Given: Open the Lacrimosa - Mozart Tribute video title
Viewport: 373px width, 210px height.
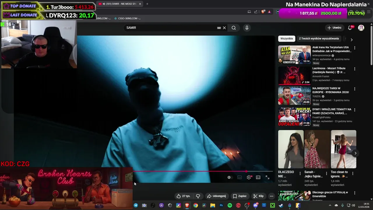Looking at the screenshot, I should coord(329,70).
